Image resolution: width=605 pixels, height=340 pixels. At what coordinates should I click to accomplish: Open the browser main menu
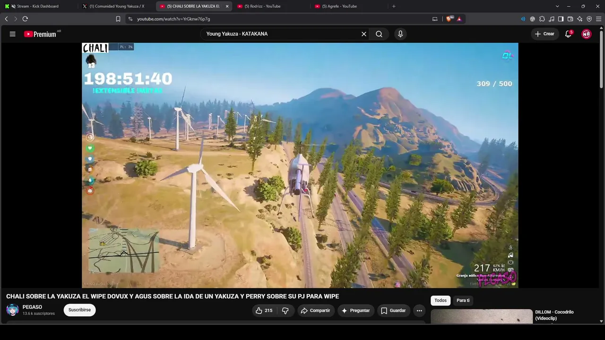[598, 19]
